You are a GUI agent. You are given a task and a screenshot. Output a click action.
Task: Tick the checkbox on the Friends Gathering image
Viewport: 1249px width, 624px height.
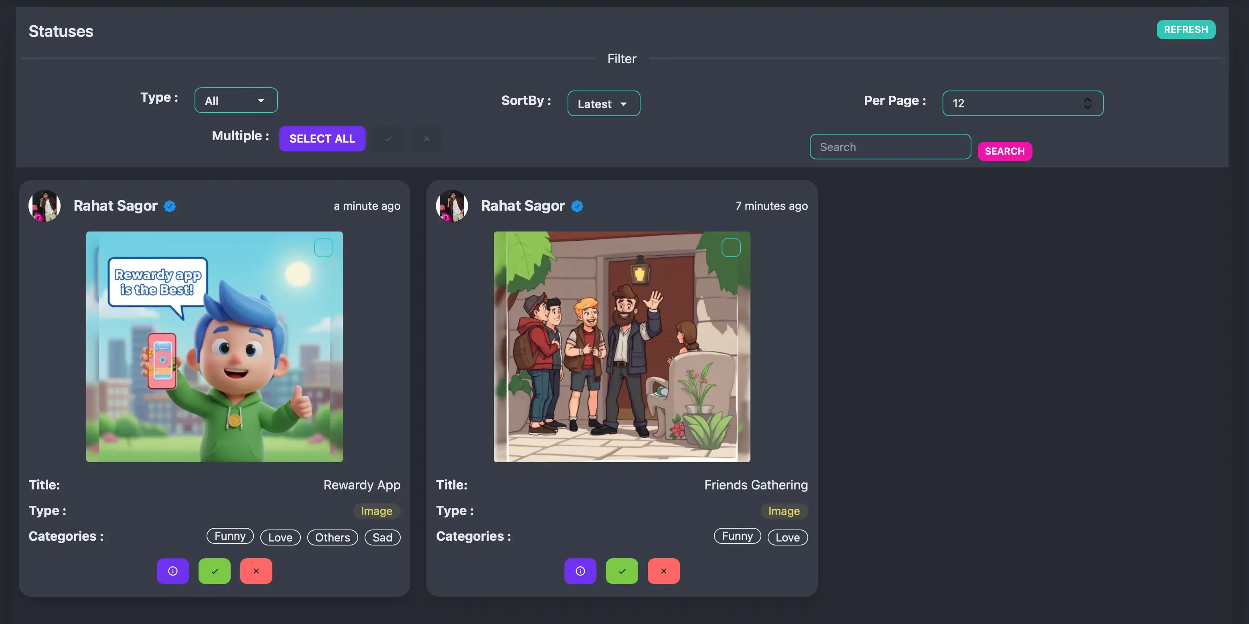[732, 248]
